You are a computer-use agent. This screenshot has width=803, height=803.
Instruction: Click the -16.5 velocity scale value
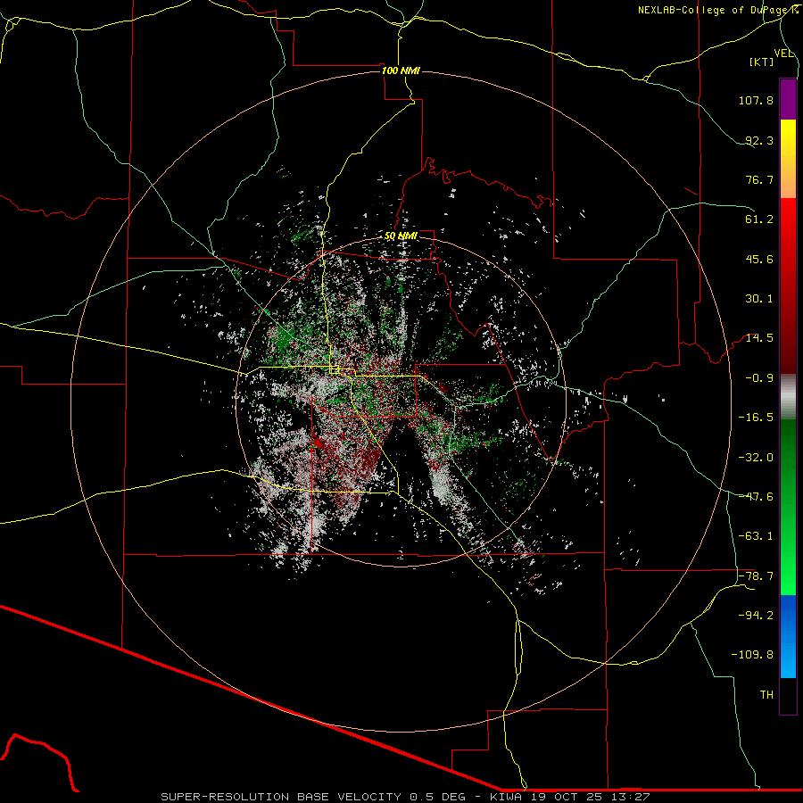756,418
